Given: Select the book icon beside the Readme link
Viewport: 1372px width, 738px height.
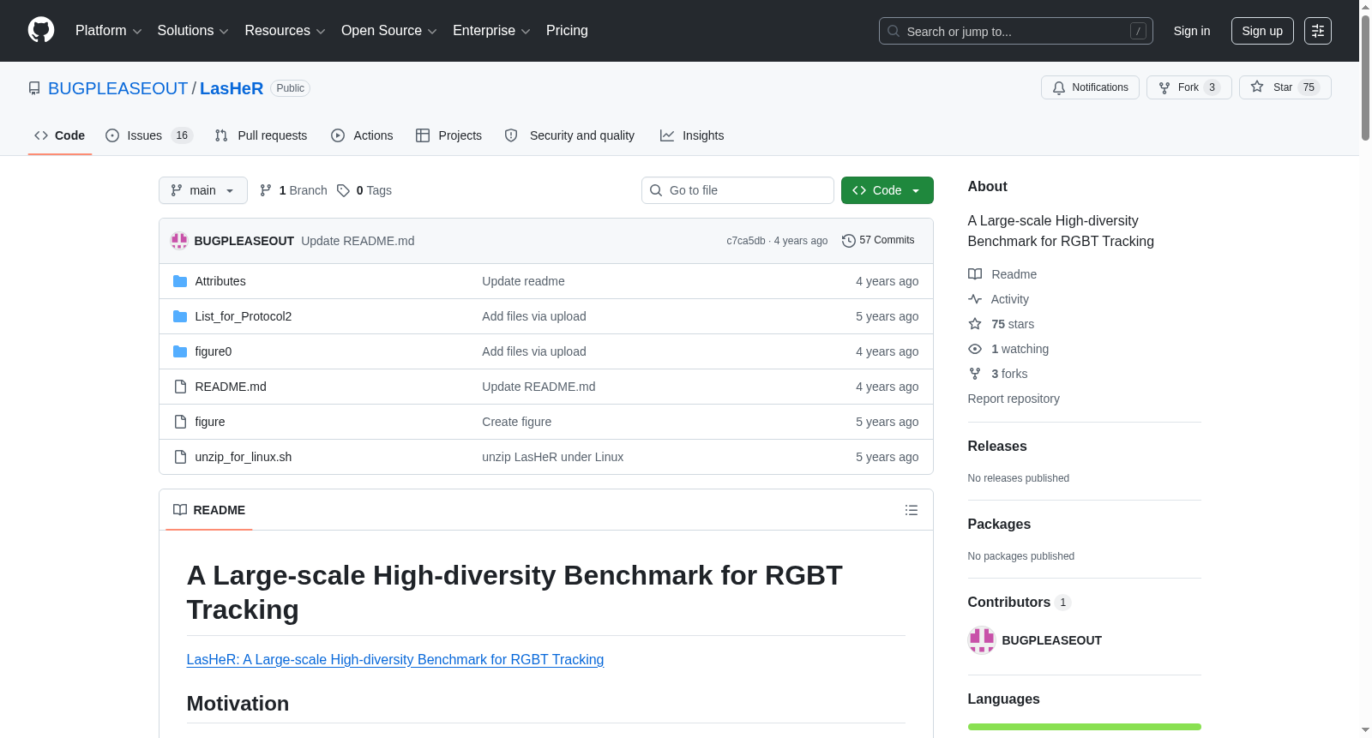Looking at the screenshot, I should (975, 274).
